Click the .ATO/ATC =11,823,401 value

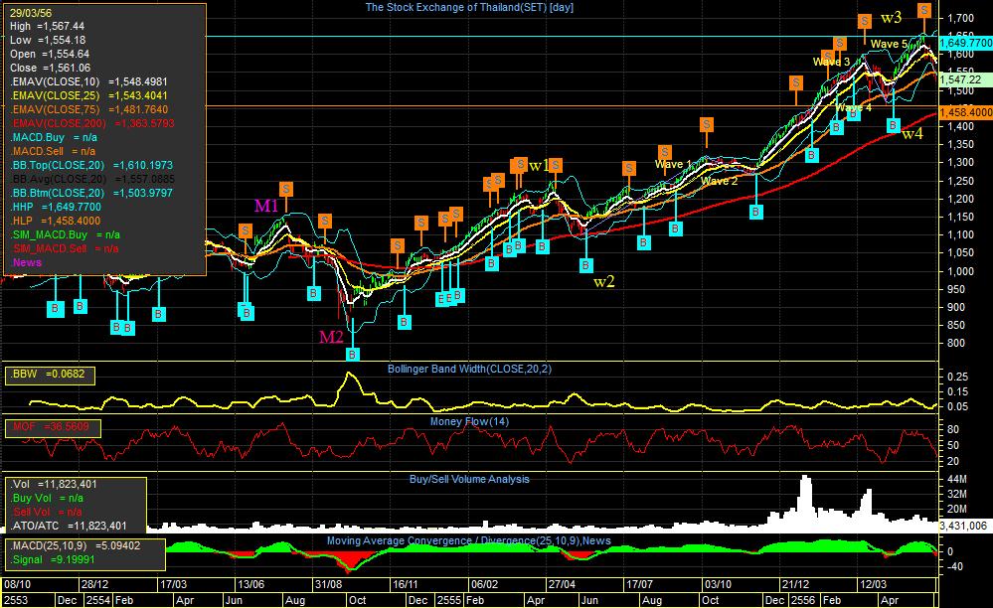click(x=69, y=526)
